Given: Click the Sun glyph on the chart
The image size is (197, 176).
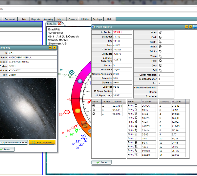Looking at the screenshot, I should 67,112.
